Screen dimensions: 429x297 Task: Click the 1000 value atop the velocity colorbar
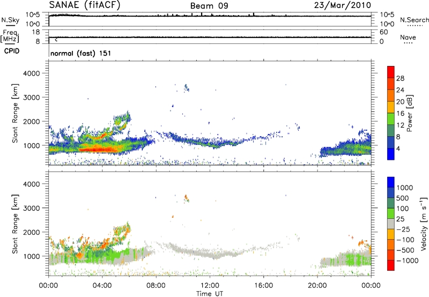[405, 188]
